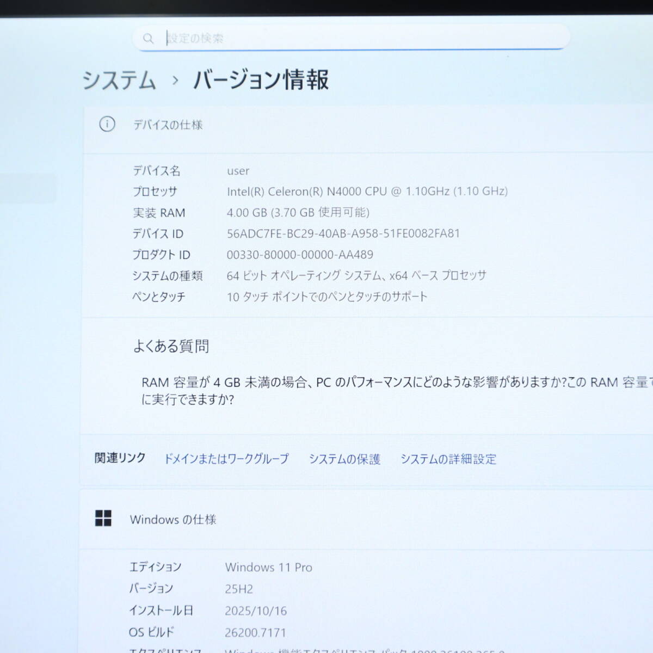The height and width of the screenshot is (653, 653).
Task: Click the プロセッサ label
Action: pos(155,192)
